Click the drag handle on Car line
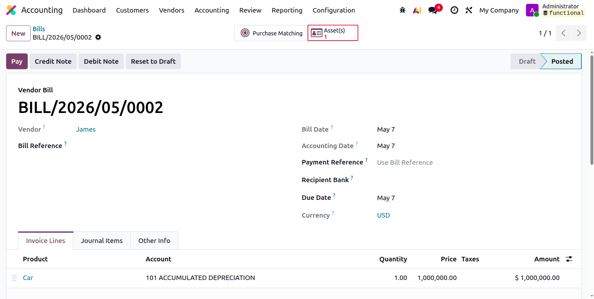594x299 pixels. pos(15,278)
